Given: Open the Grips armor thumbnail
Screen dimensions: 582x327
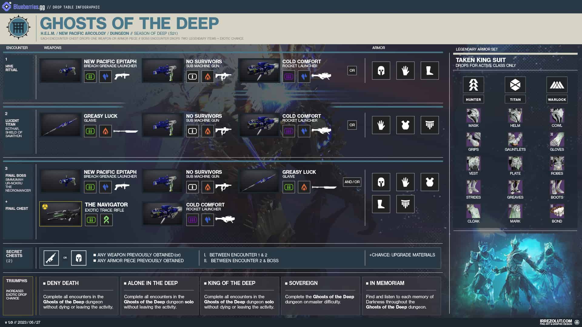Looking at the screenshot, I should pos(473,139).
